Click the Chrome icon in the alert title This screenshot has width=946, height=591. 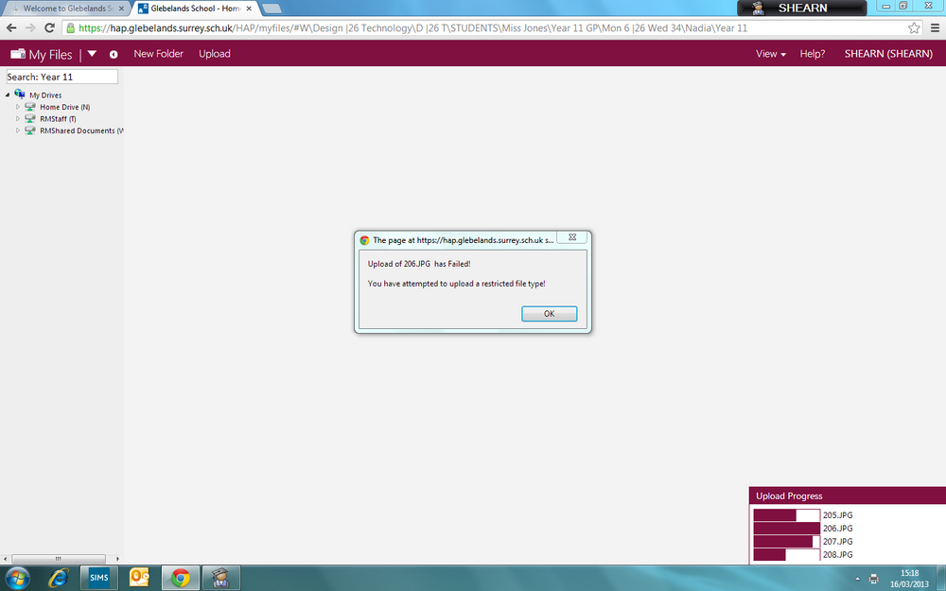[x=364, y=240]
